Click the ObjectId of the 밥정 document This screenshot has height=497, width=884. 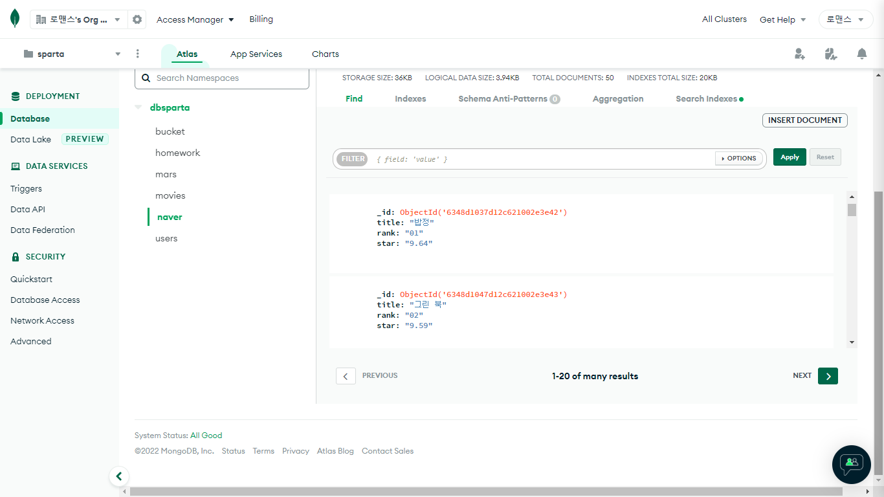pyautogui.click(x=483, y=212)
